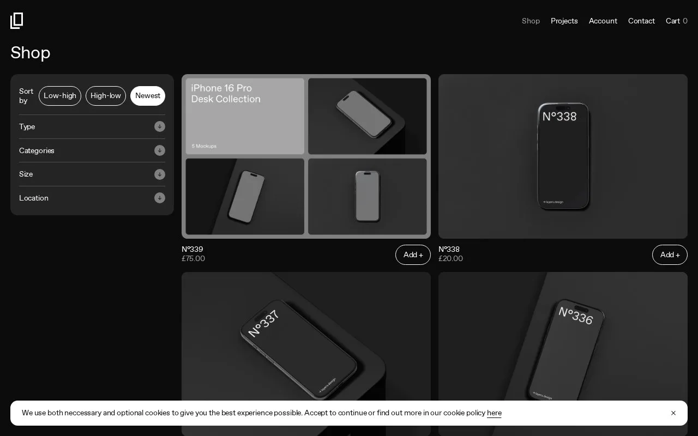Image resolution: width=698 pixels, height=436 pixels.
Task: Open N°339 product title link
Action: 192,249
